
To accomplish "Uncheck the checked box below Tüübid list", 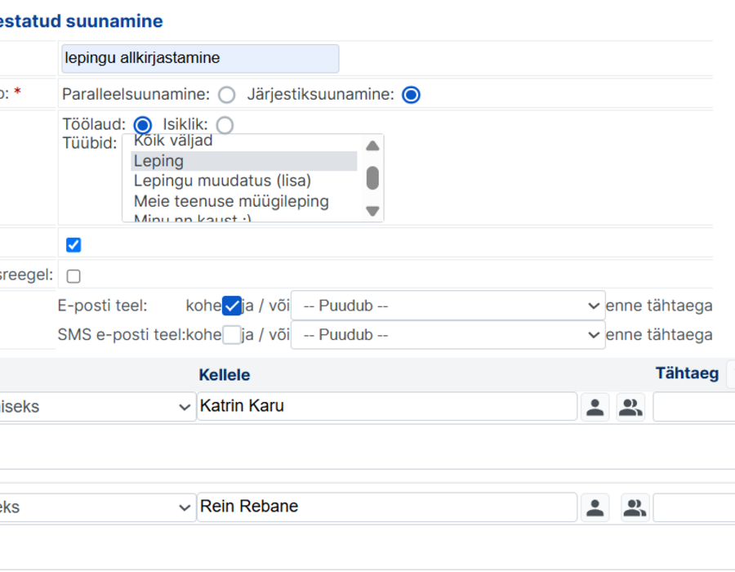I will 73,245.
